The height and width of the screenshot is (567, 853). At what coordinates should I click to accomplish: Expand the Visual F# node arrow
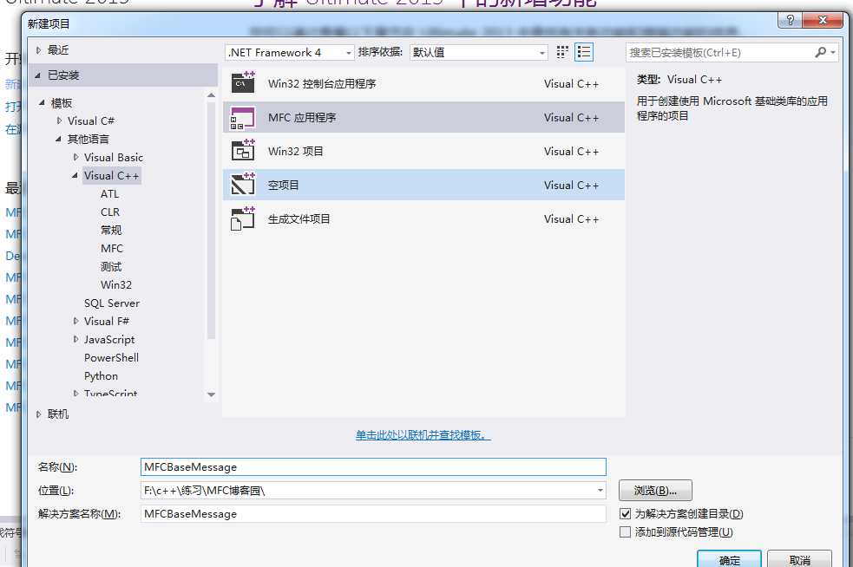pos(75,321)
